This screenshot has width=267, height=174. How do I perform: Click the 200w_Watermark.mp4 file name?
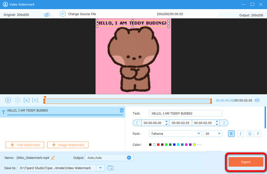[32, 158]
